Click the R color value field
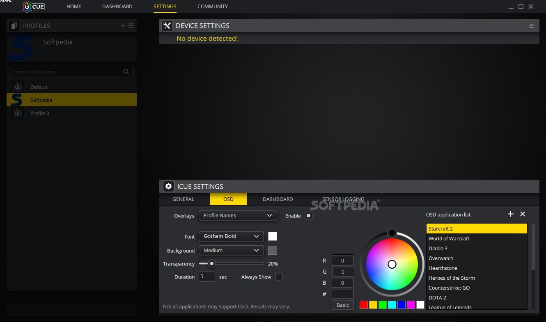Image resolution: width=546 pixels, height=322 pixels. 343,260
